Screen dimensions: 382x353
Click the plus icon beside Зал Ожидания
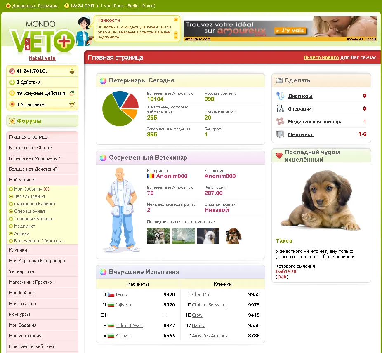click(11, 196)
